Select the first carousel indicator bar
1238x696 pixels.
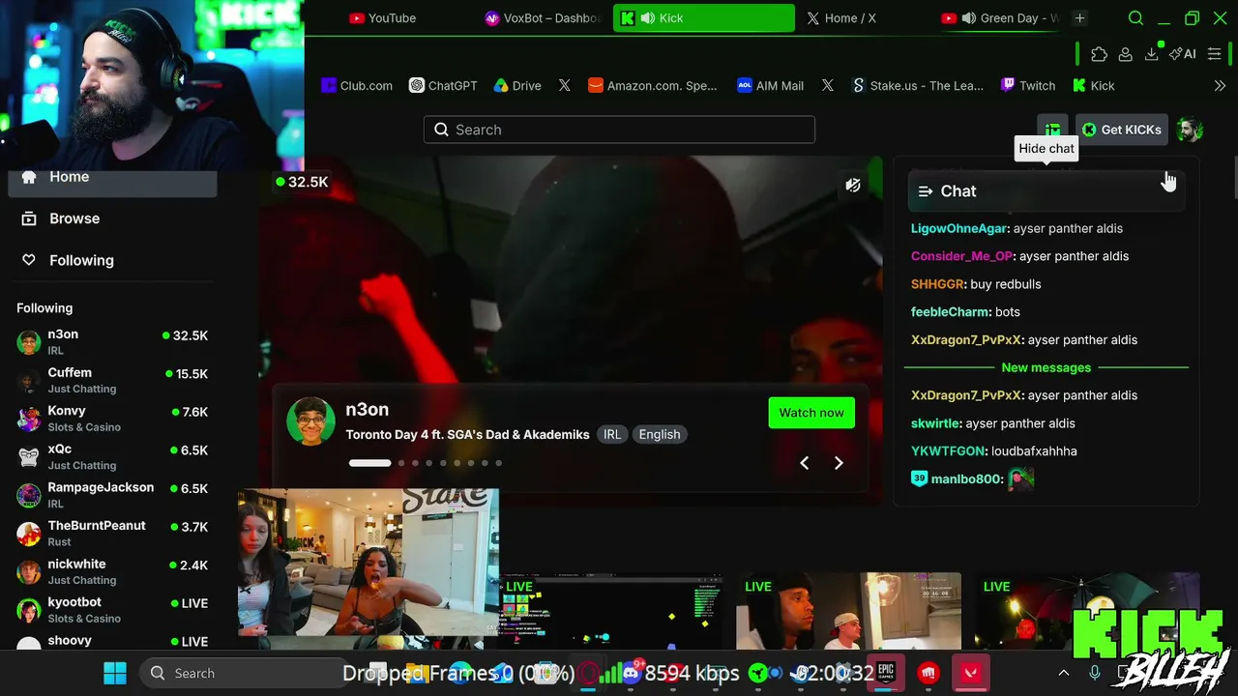pyautogui.click(x=369, y=463)
